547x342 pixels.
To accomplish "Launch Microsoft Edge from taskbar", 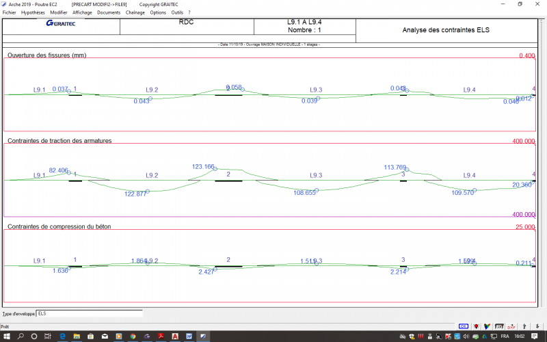I will (x=62, y=337).
